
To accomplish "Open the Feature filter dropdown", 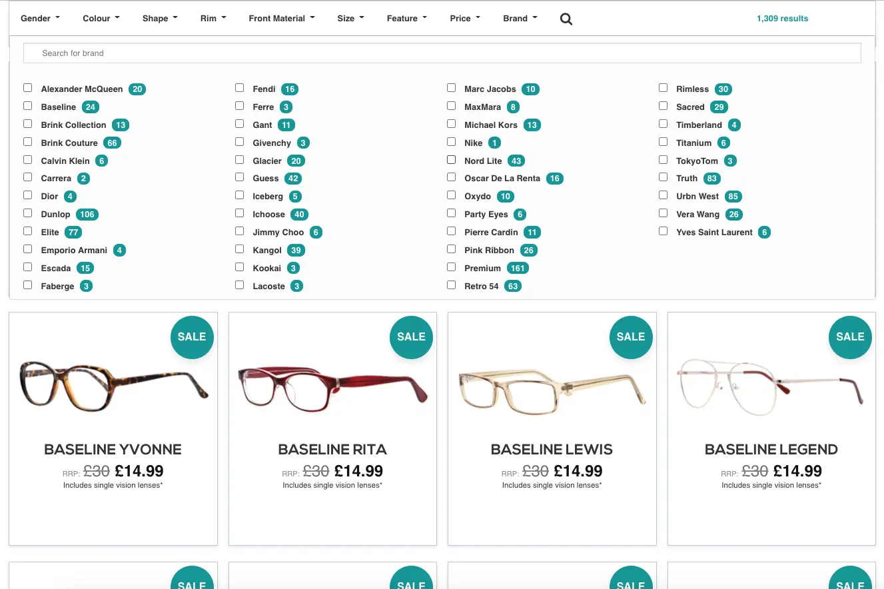I will coord(406,19).
